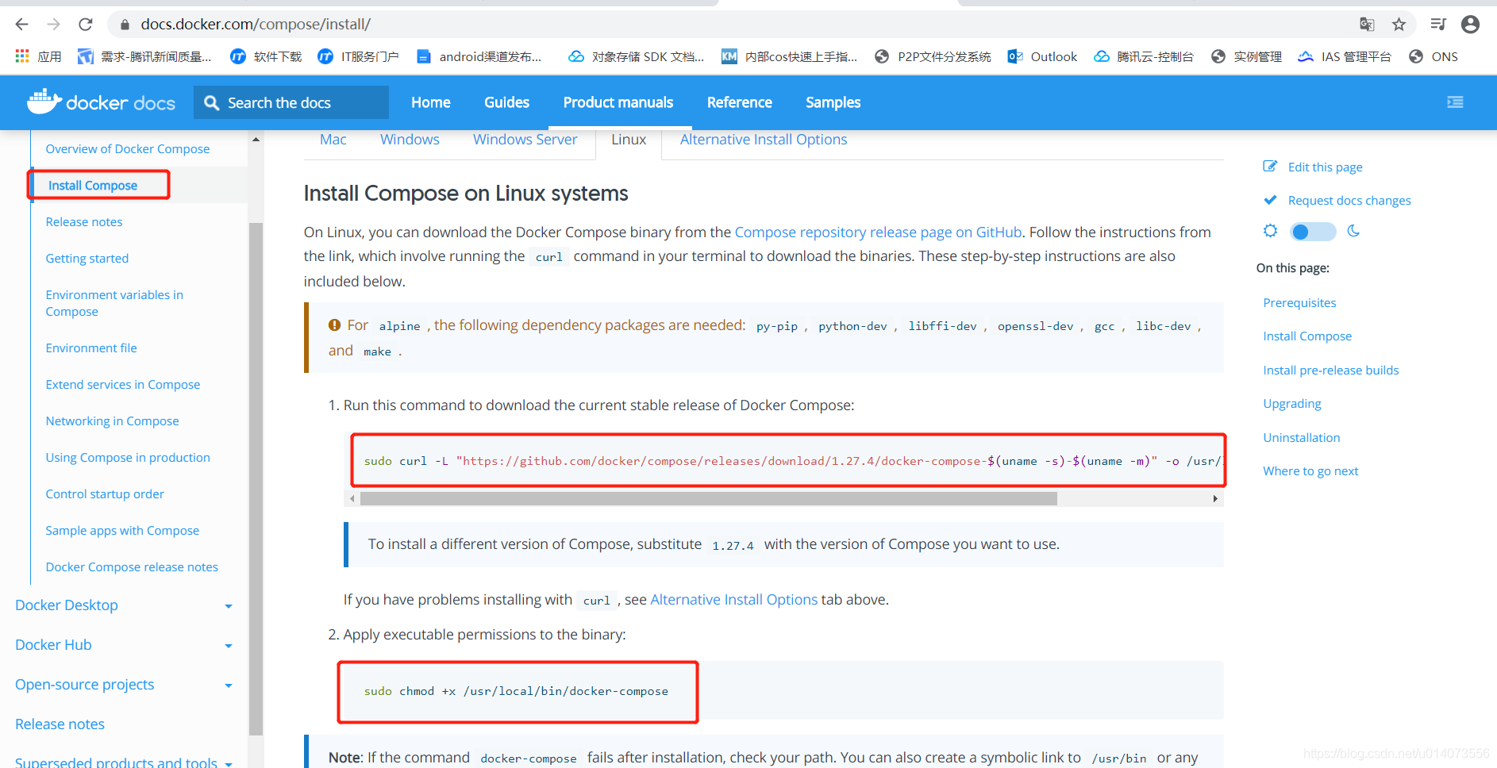Viewport: 1497px width, 768px height.
Task: Open the 软件下载 bookmark
Action: pyautogui.click(x=266, y=56)
